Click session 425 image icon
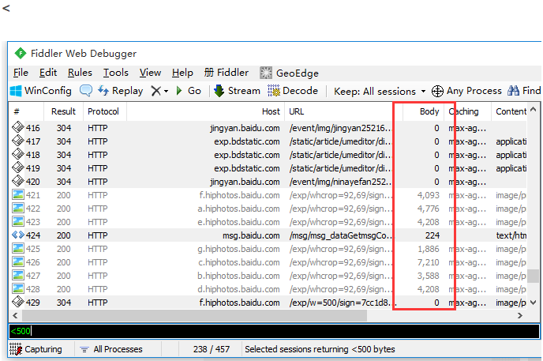 click(17, 248)
